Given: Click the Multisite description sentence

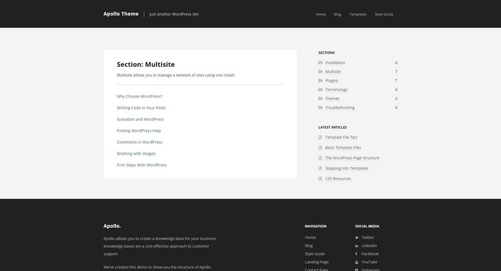Looking at the screenshot, I should (176, 75).
